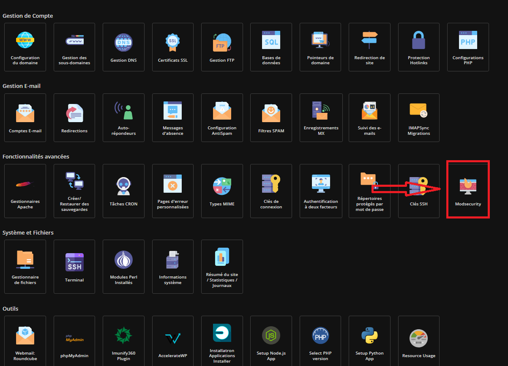The height and width of the screenshot is (366, 508).
Task: View Informations système
Action: click(173, 267)
